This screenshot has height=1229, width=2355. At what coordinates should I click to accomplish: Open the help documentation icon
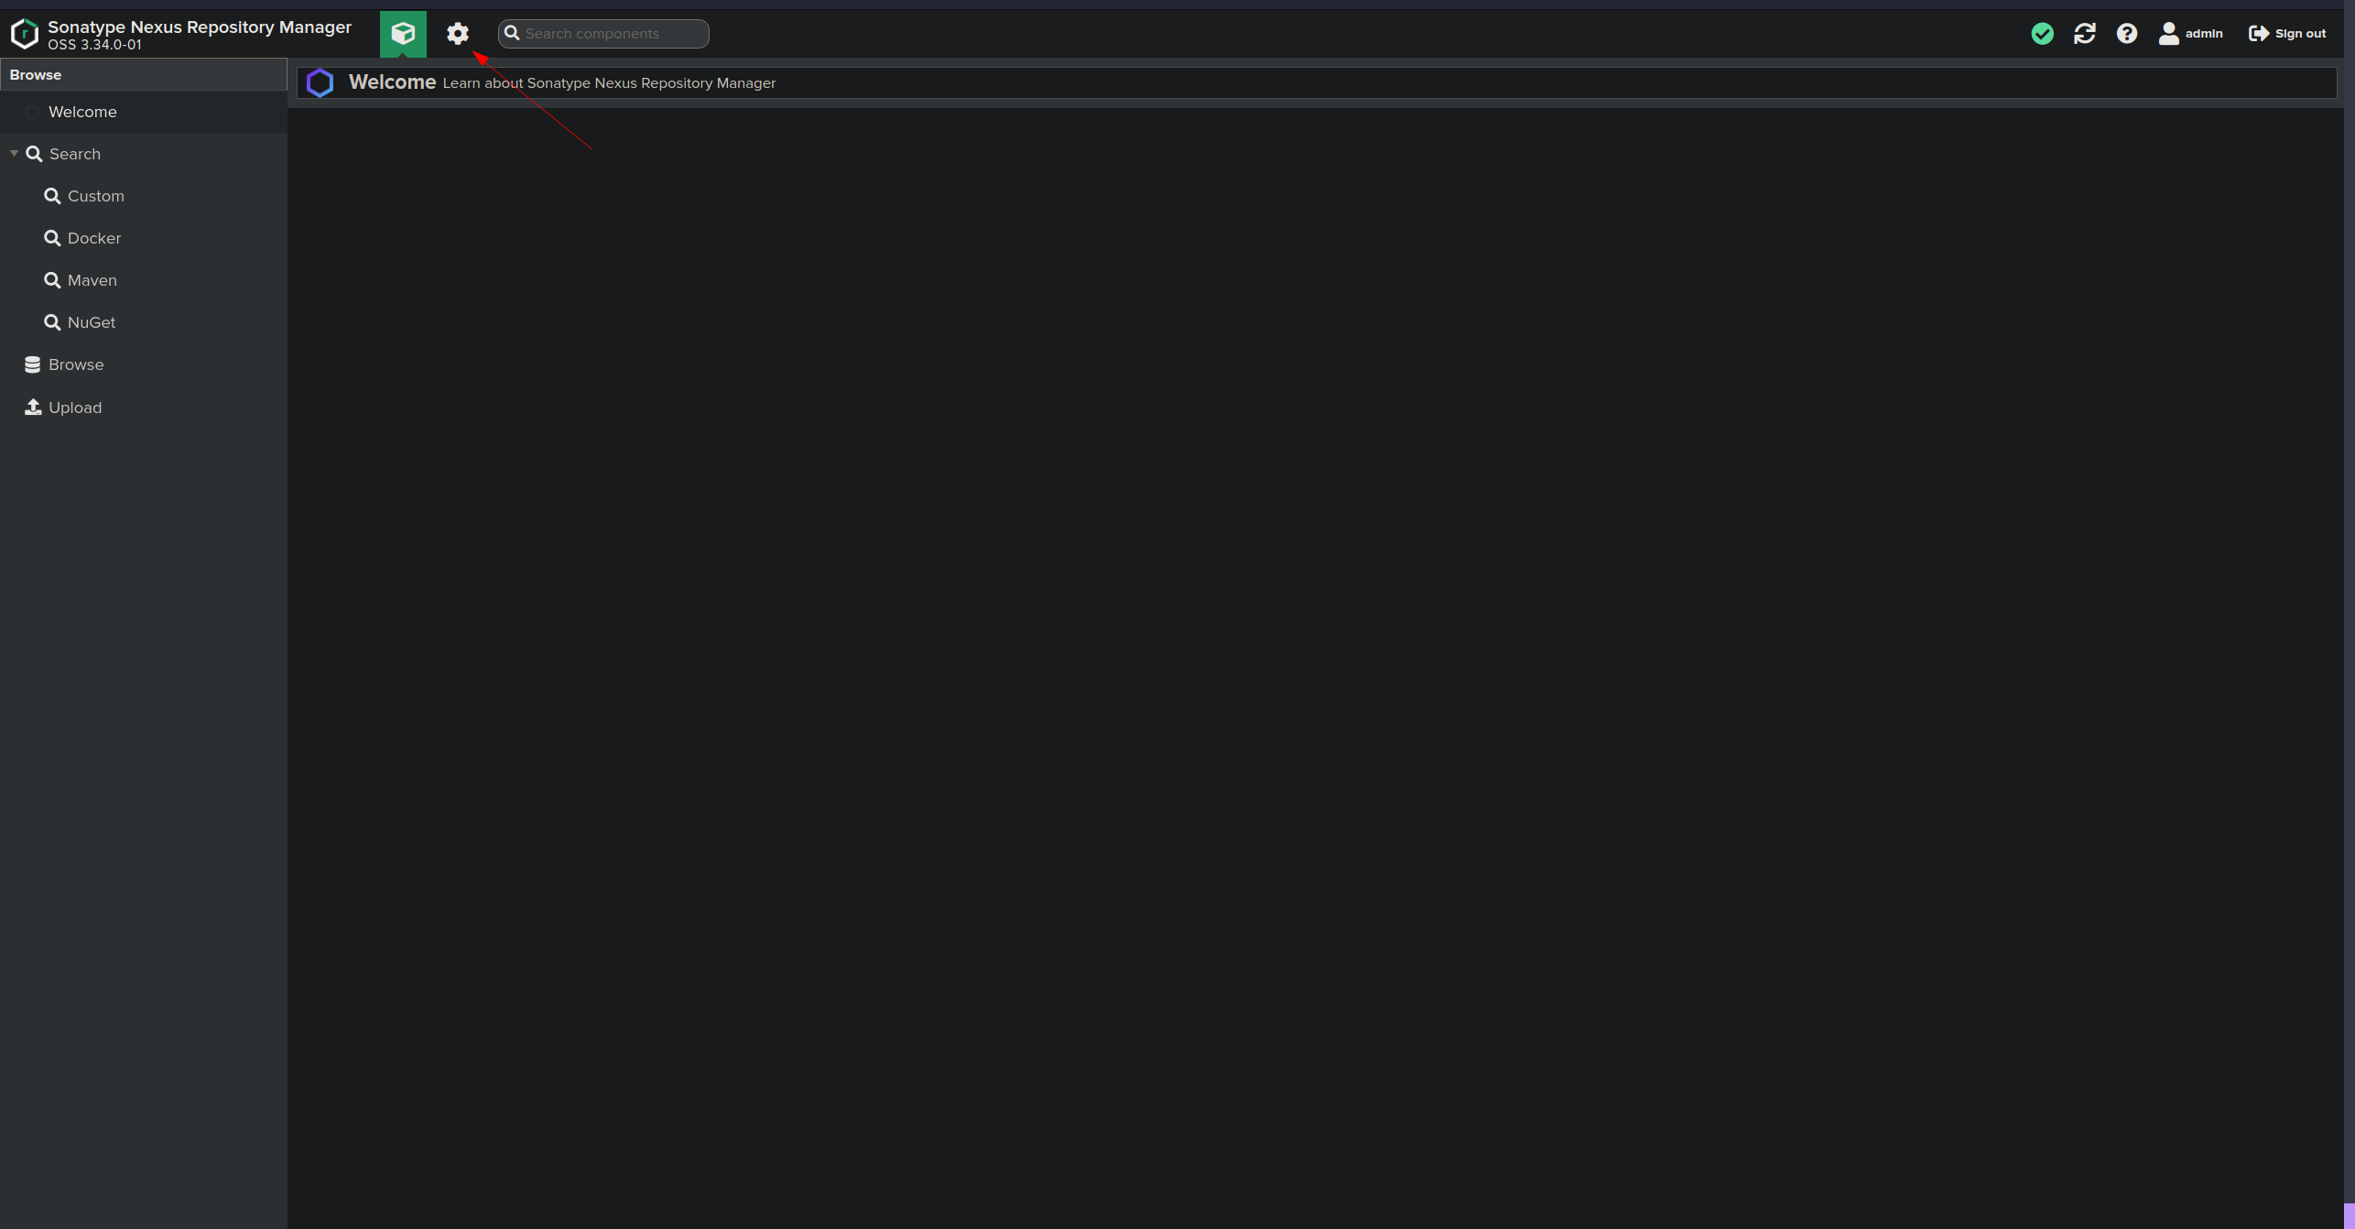point(2129,33)
